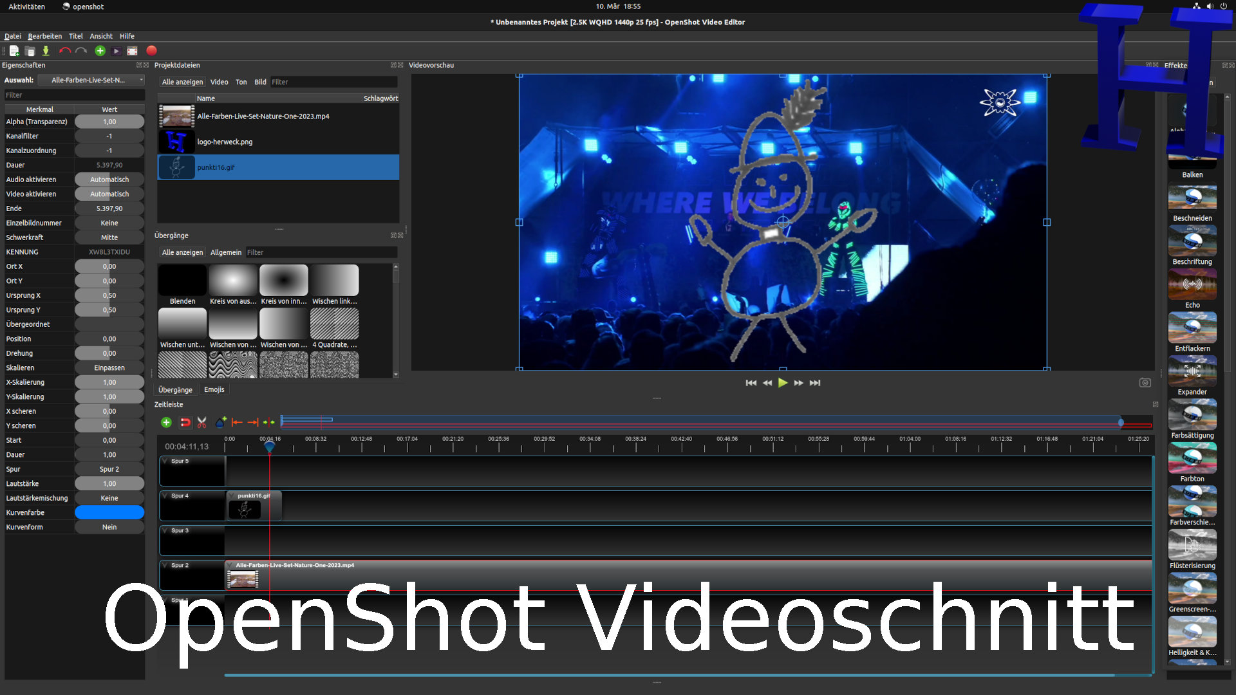Jump to end of preview

pos(815,383)
